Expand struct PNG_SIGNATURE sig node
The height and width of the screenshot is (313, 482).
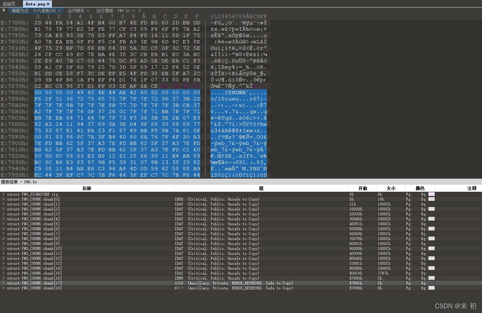(3, 194)
